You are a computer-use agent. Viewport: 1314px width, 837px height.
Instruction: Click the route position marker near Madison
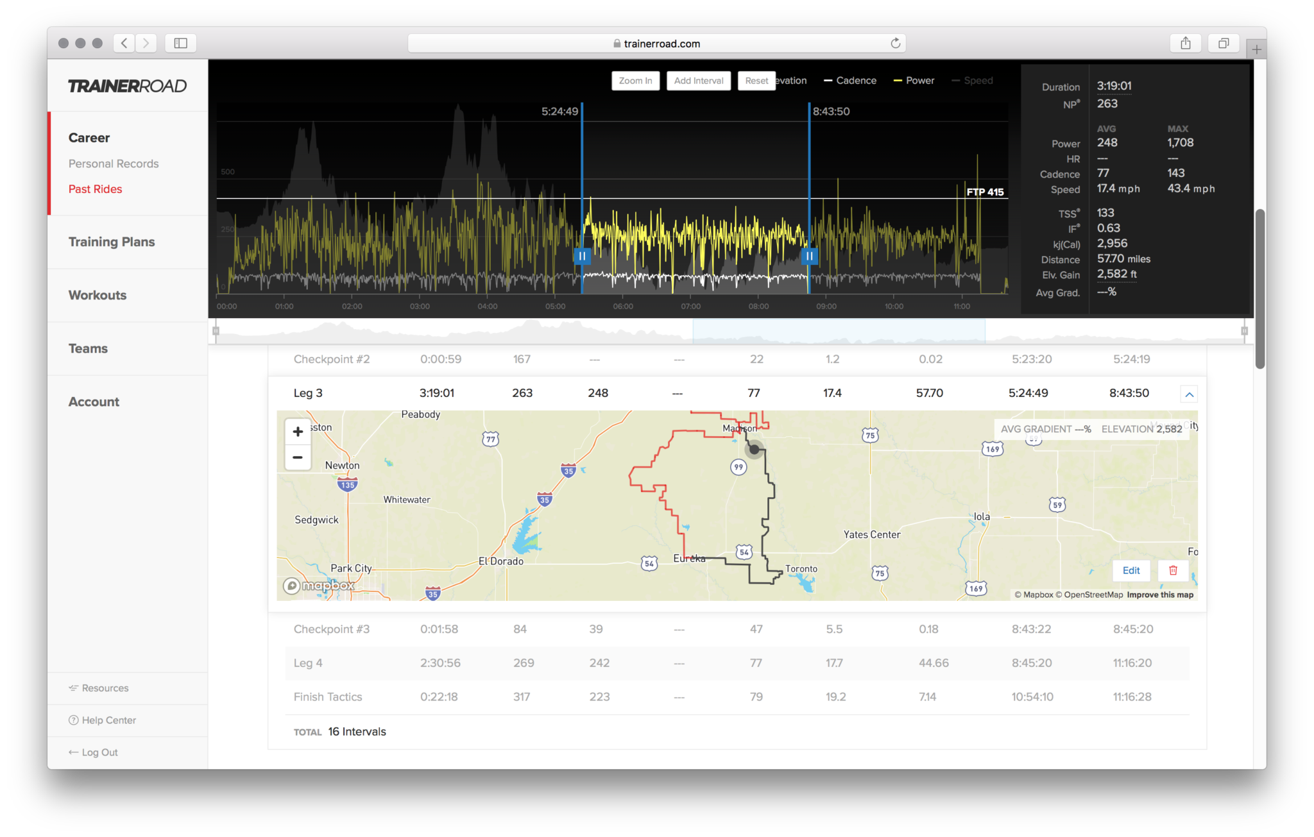coord(755,450)
